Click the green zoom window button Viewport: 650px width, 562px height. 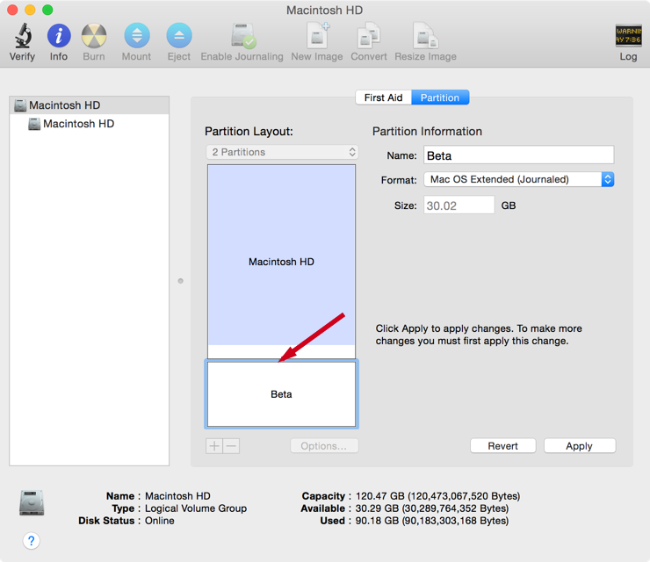(47, 10)
